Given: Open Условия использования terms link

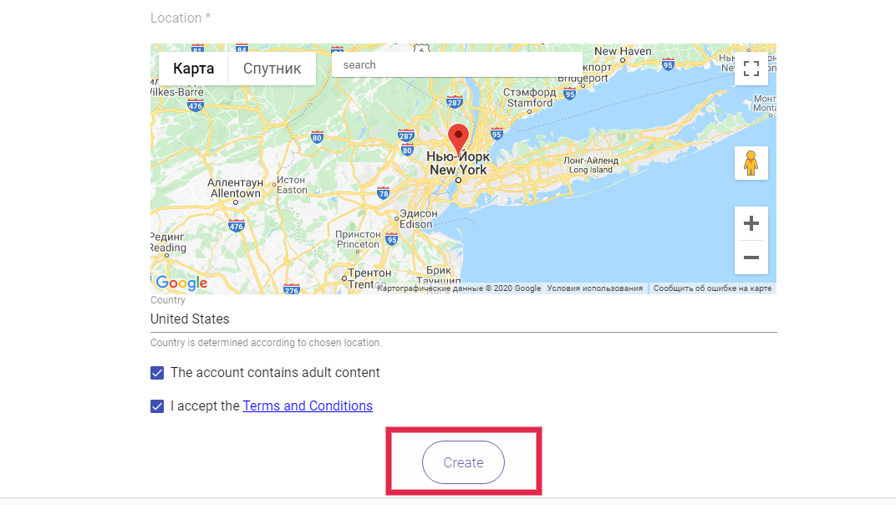Looking at the screenshot, I should tap(595, 288).
